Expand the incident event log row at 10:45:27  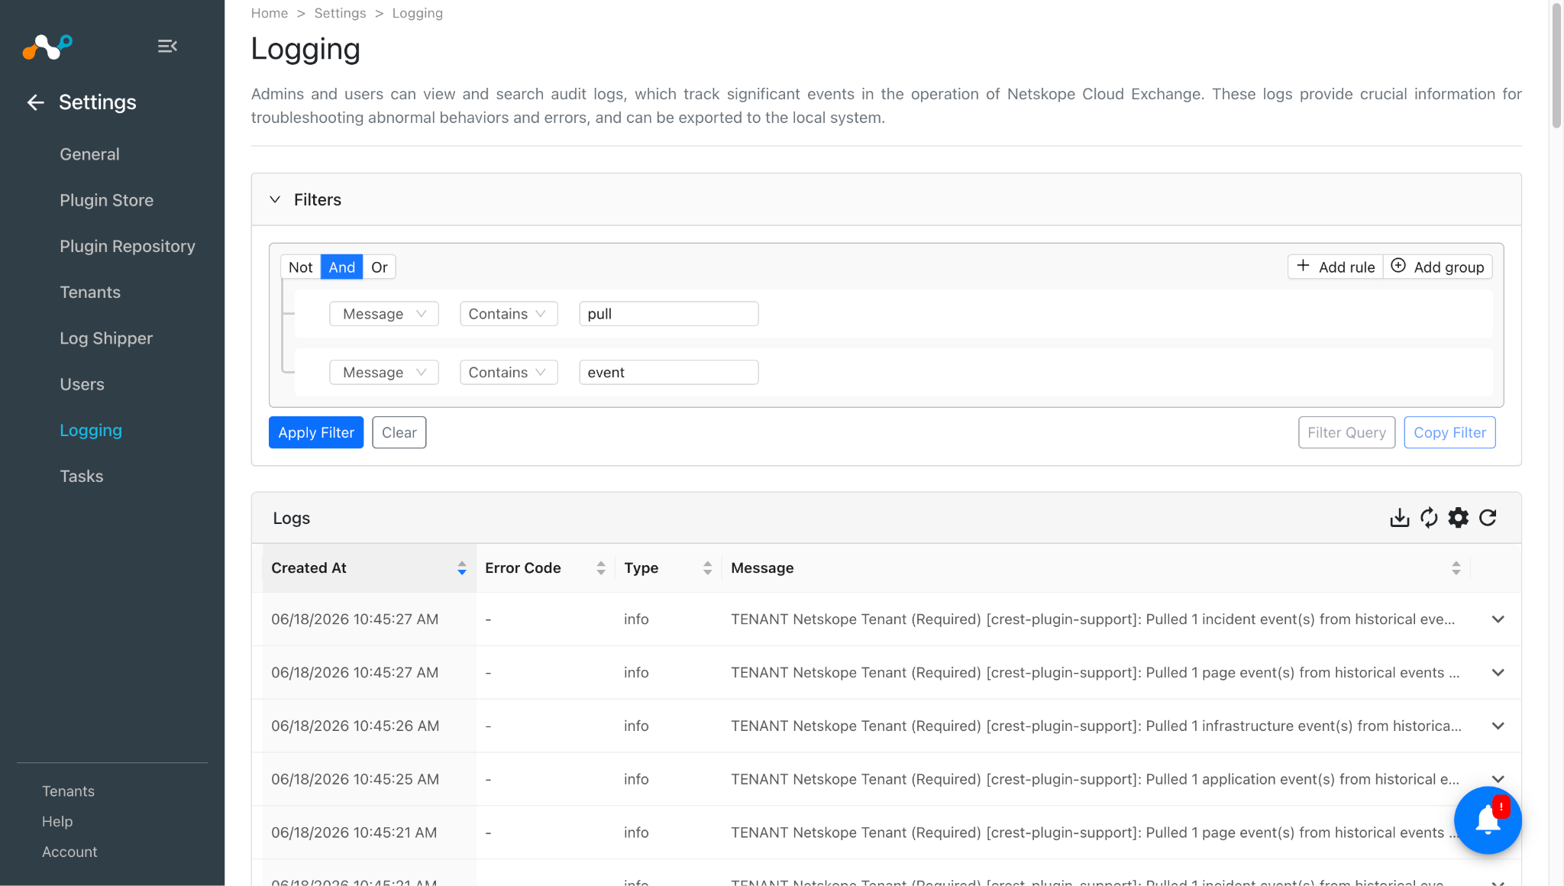(1498, 619)
